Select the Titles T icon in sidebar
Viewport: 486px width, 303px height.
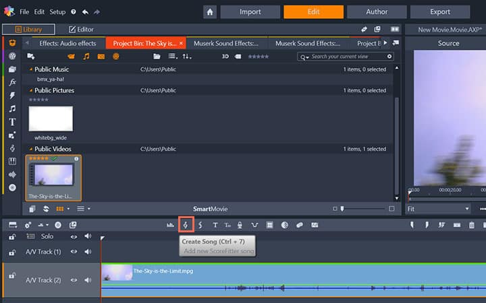(x=12, y=122)
